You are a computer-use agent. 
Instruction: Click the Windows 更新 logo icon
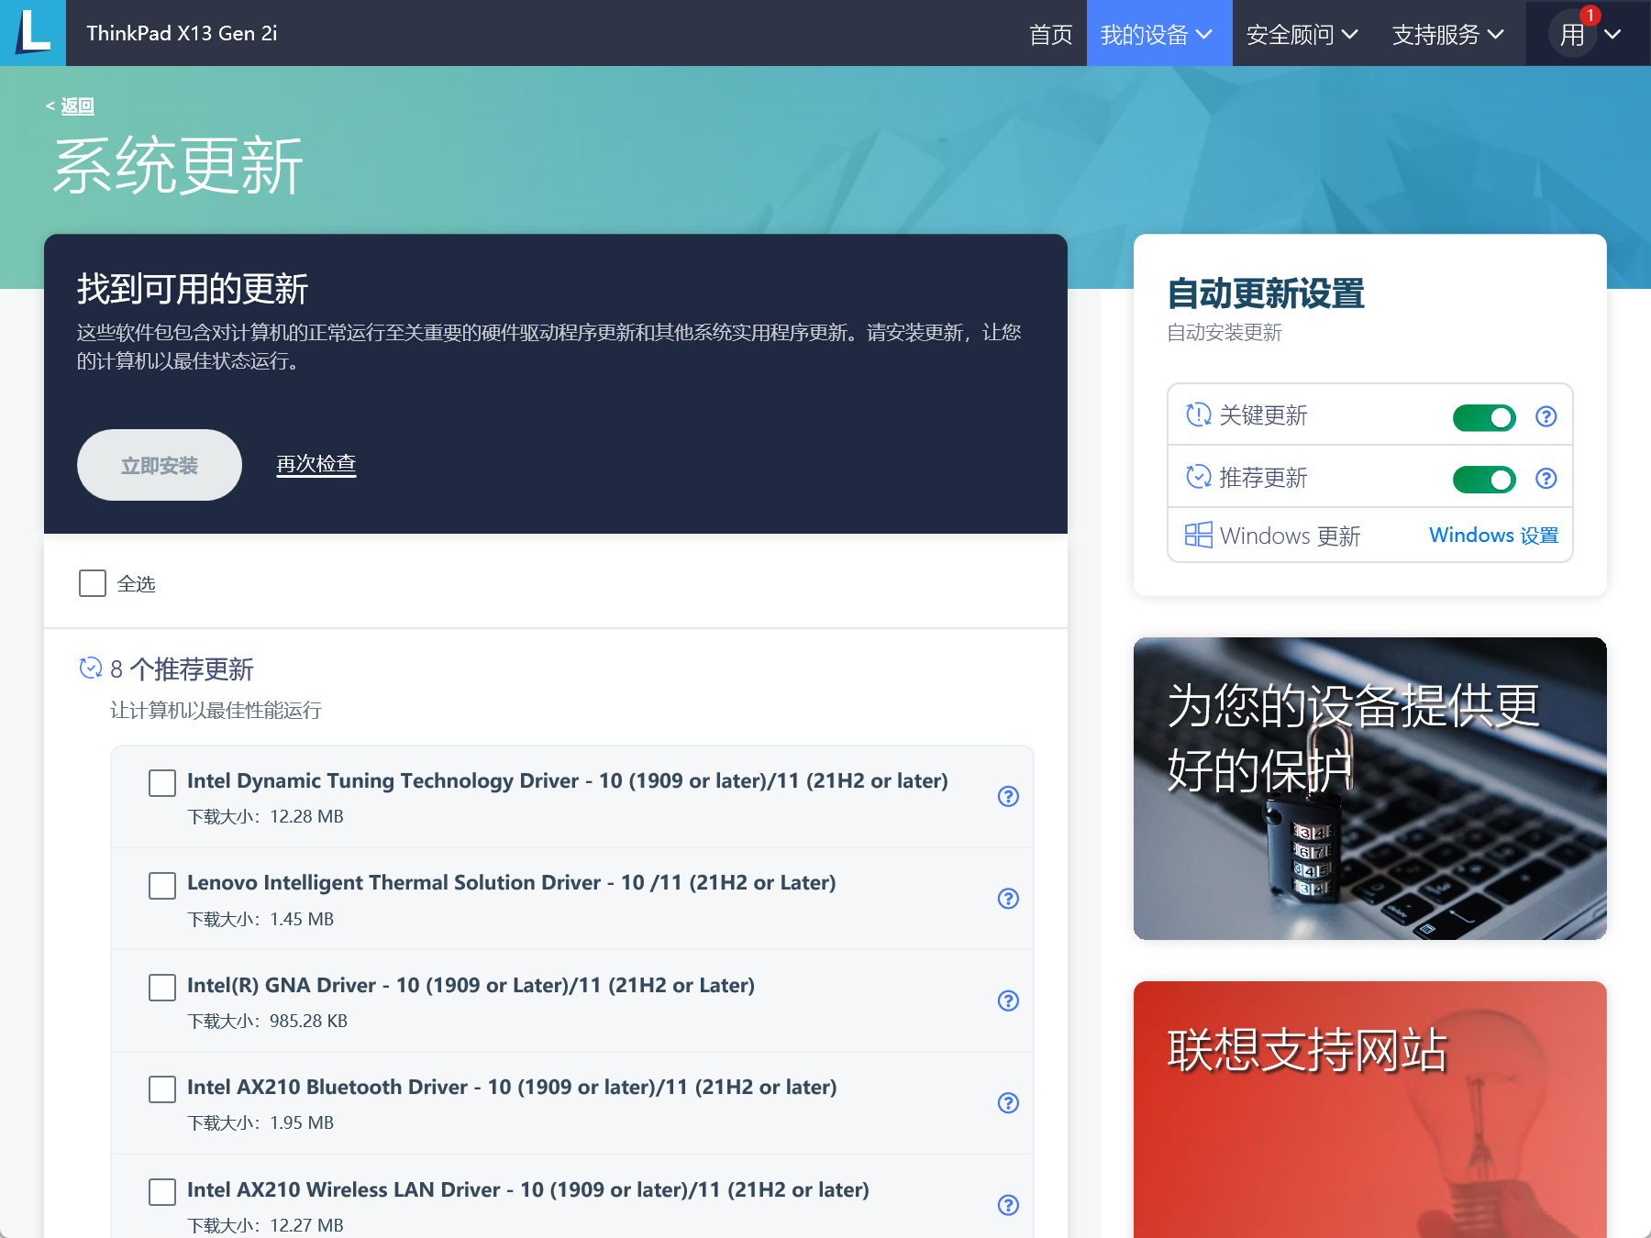(1199, 535)
